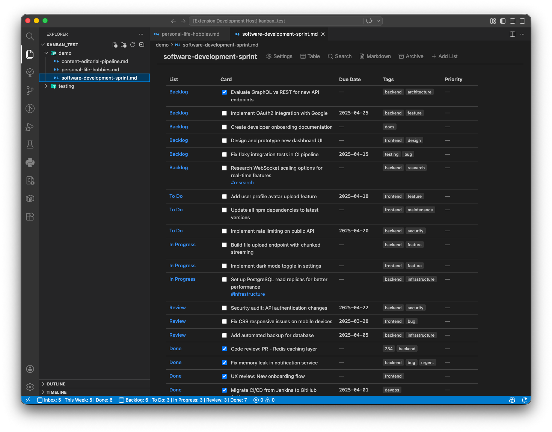This screenshot has width=552, height=432.
Task: Click the architecture tag on GraphQL card
Action: 419,92
